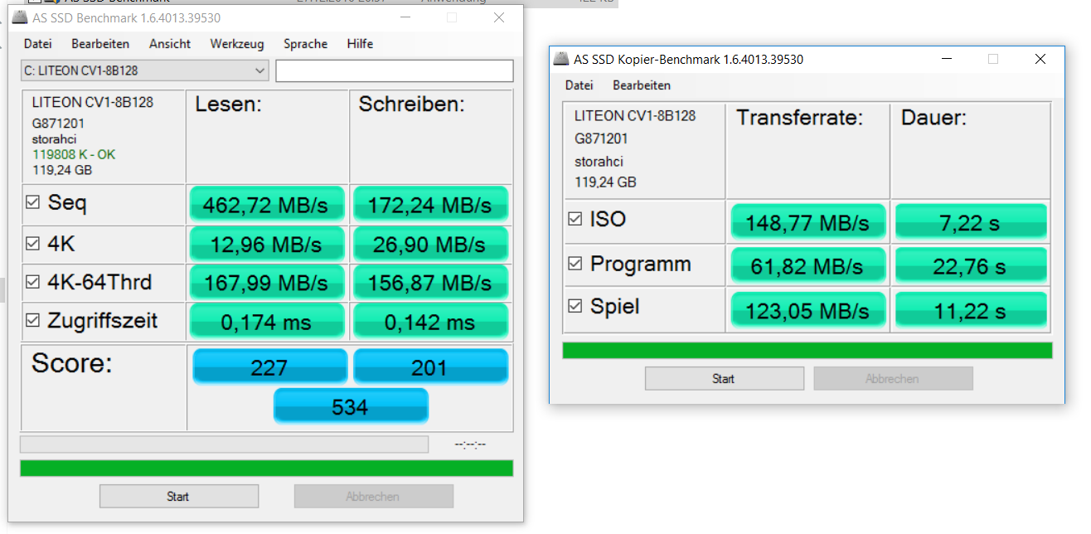This screenshot has height=534, width=1091.
Task: Disable the Zugriffszeit test checkbox
Action: (33, 321)
